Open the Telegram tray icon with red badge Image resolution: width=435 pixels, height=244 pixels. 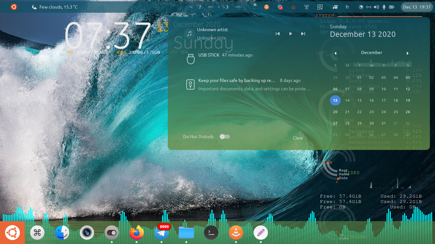click(x=280, y=7)
